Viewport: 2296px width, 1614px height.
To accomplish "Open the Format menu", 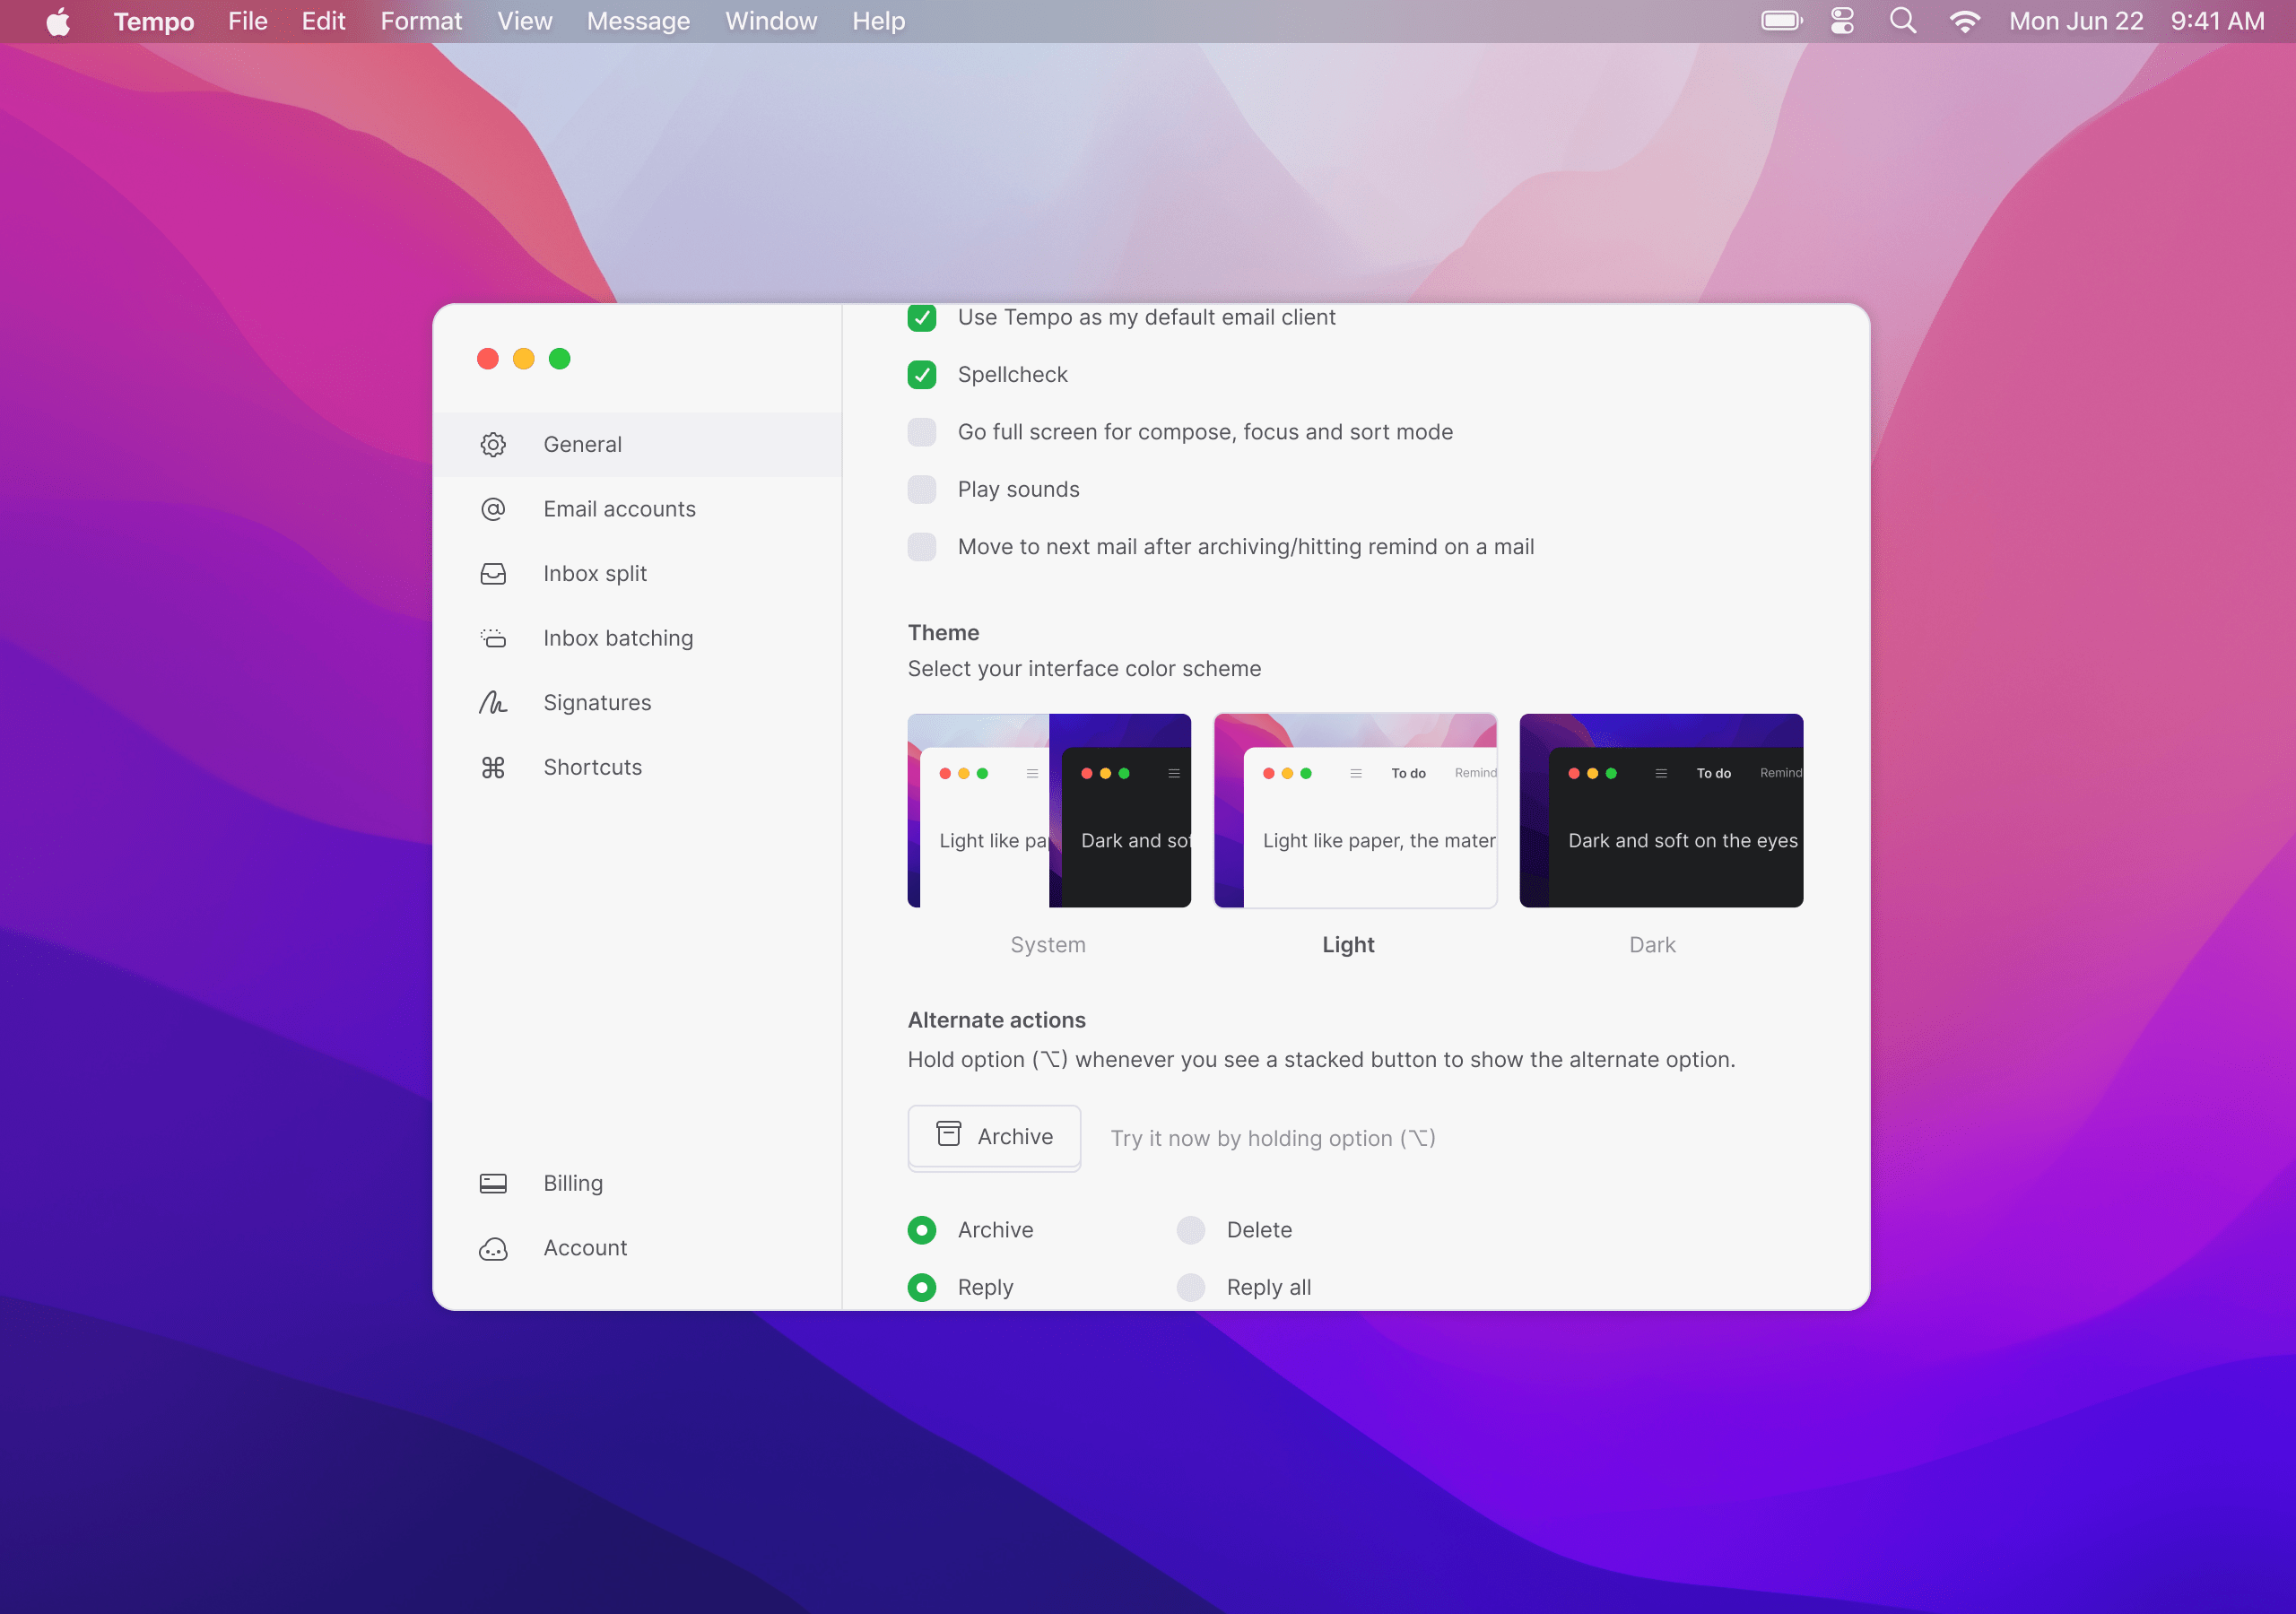I will [421, 21].
